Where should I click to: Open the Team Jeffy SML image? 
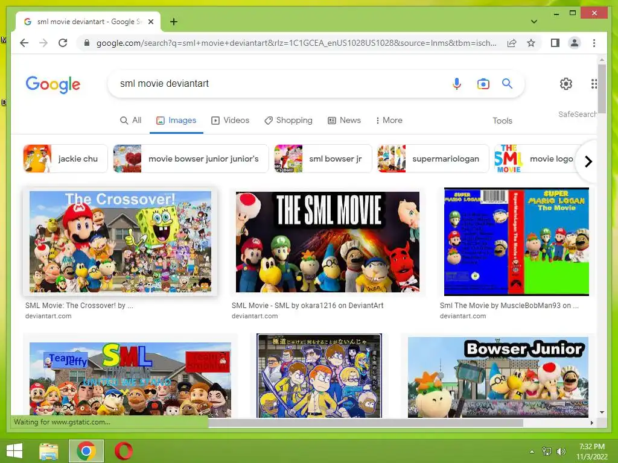click(x=130, y=380)
